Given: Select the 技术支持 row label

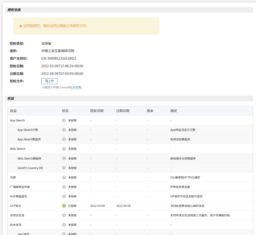Looking at the screenshot, I should pos(16,225).
